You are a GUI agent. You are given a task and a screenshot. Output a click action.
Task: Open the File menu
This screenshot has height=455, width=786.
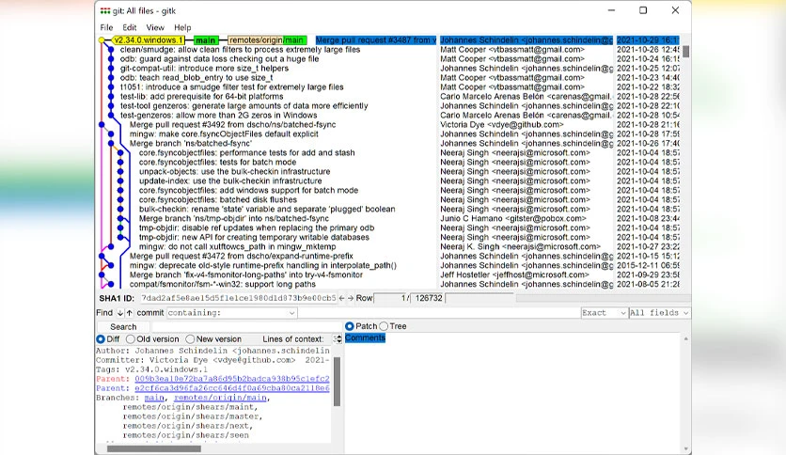click(x=106, y=27)
